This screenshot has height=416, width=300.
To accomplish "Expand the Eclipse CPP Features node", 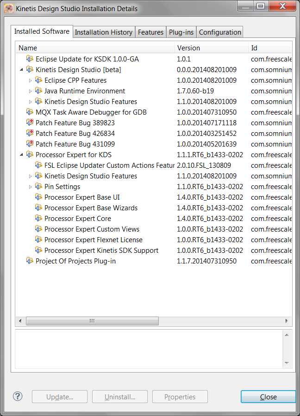I will click(x=31, y=80).
